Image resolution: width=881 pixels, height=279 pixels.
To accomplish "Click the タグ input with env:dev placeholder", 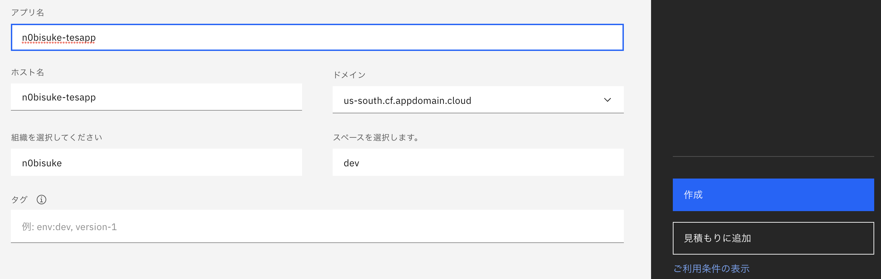I will click(x=317, y=226).
